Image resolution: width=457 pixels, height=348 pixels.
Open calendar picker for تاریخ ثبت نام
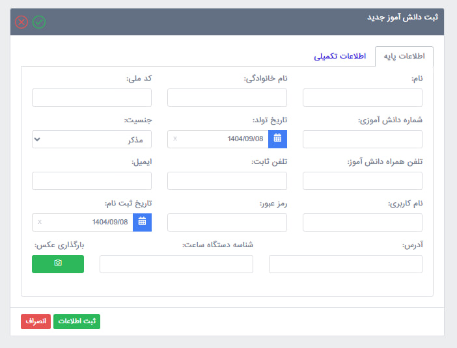click(142, 222)
